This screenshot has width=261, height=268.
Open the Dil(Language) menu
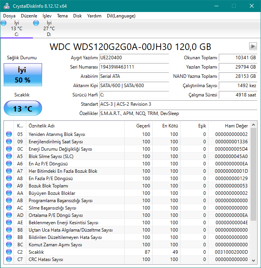click(x=121, y=16)
